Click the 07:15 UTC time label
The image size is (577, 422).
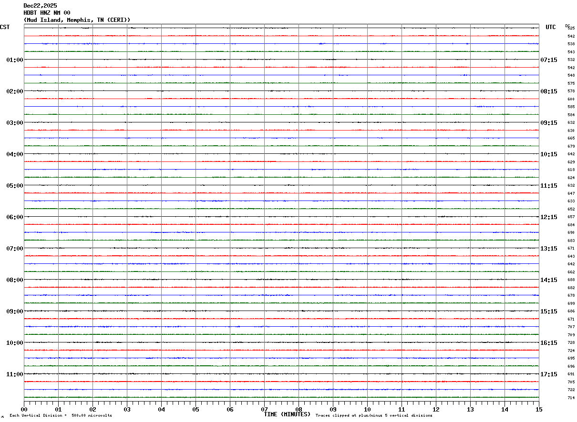pyautogui.click(x=549, y=60)
